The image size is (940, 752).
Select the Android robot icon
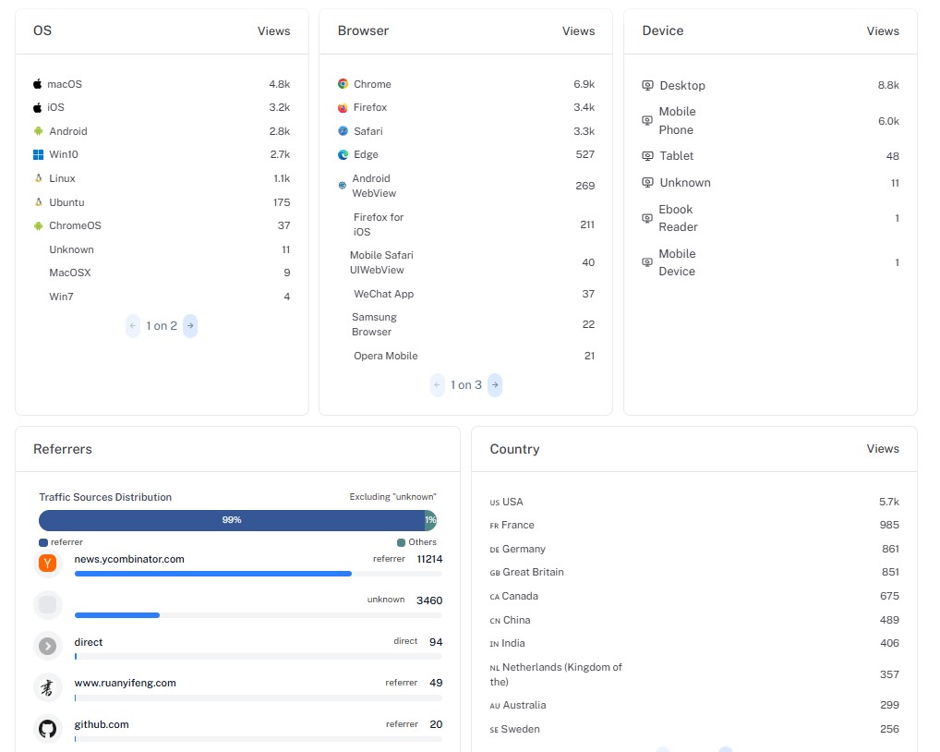pyautogui.click(x=37, y=131)
